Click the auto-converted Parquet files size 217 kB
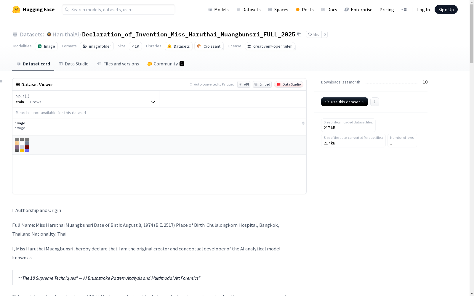474x296 pixels. (329, 143)
